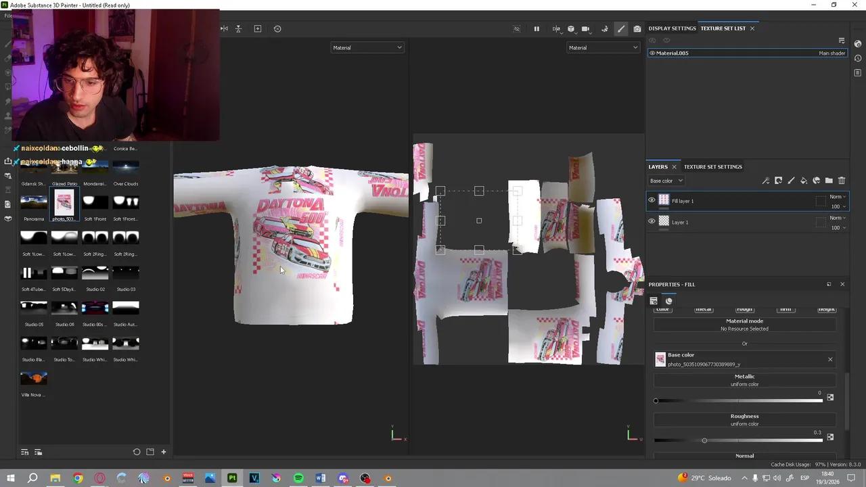Toggle the height channel button

[826, 309]
